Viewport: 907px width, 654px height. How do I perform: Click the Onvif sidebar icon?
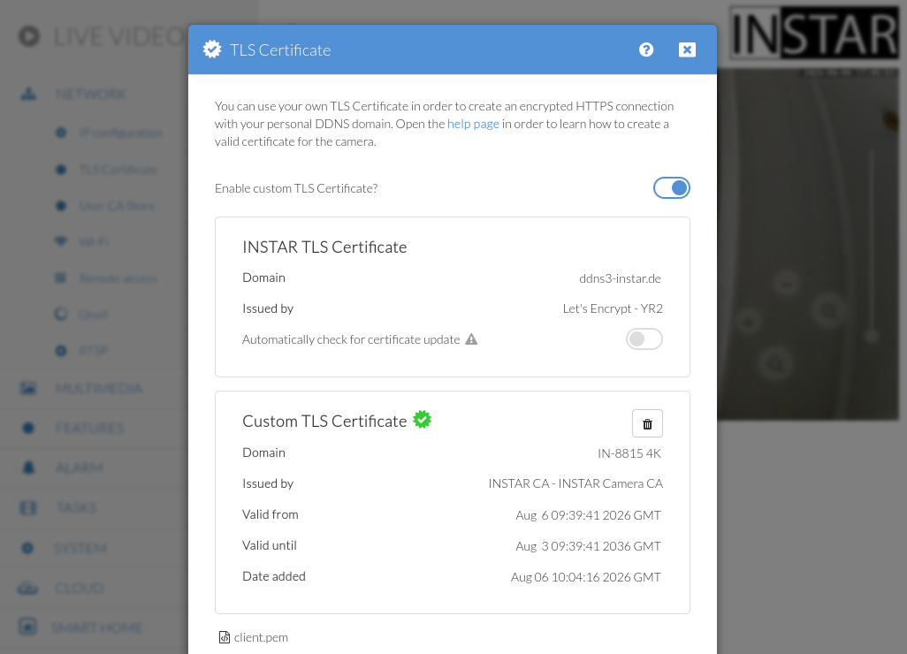coord(61,314)
